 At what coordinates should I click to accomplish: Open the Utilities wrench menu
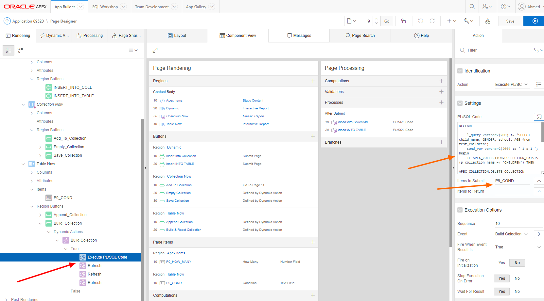(x=468, y=21)
